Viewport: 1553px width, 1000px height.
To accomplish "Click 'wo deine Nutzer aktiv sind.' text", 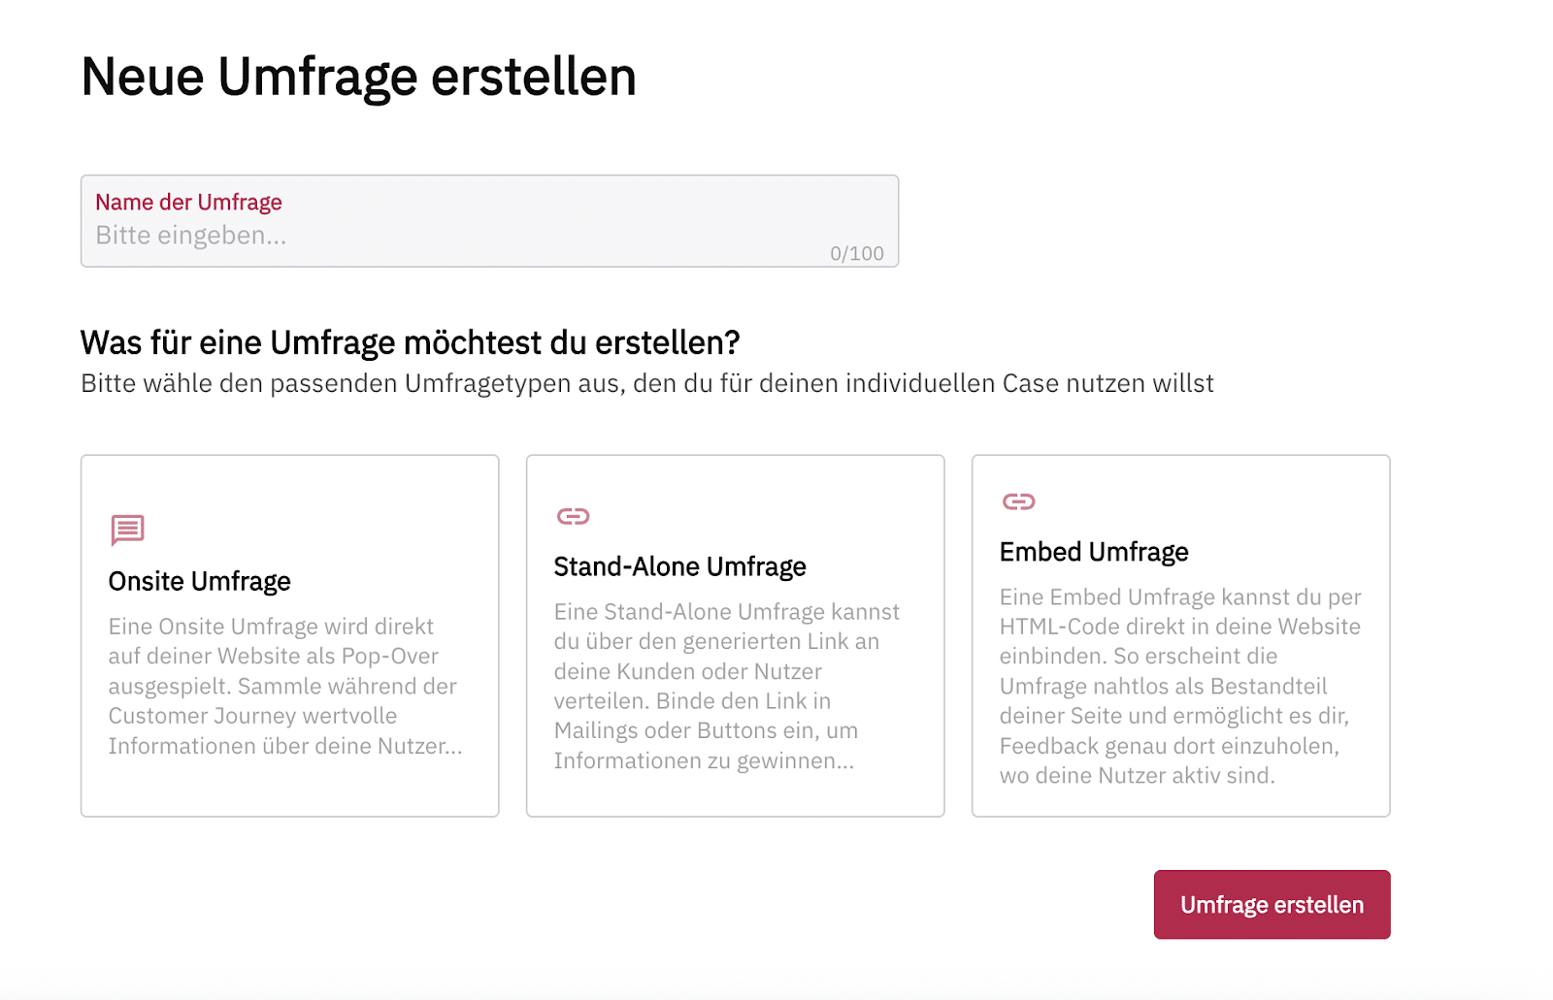I will click(1137, 776).
